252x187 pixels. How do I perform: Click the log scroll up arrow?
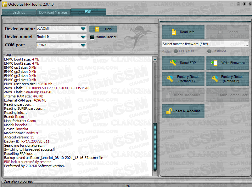click(x=155, y=59)
